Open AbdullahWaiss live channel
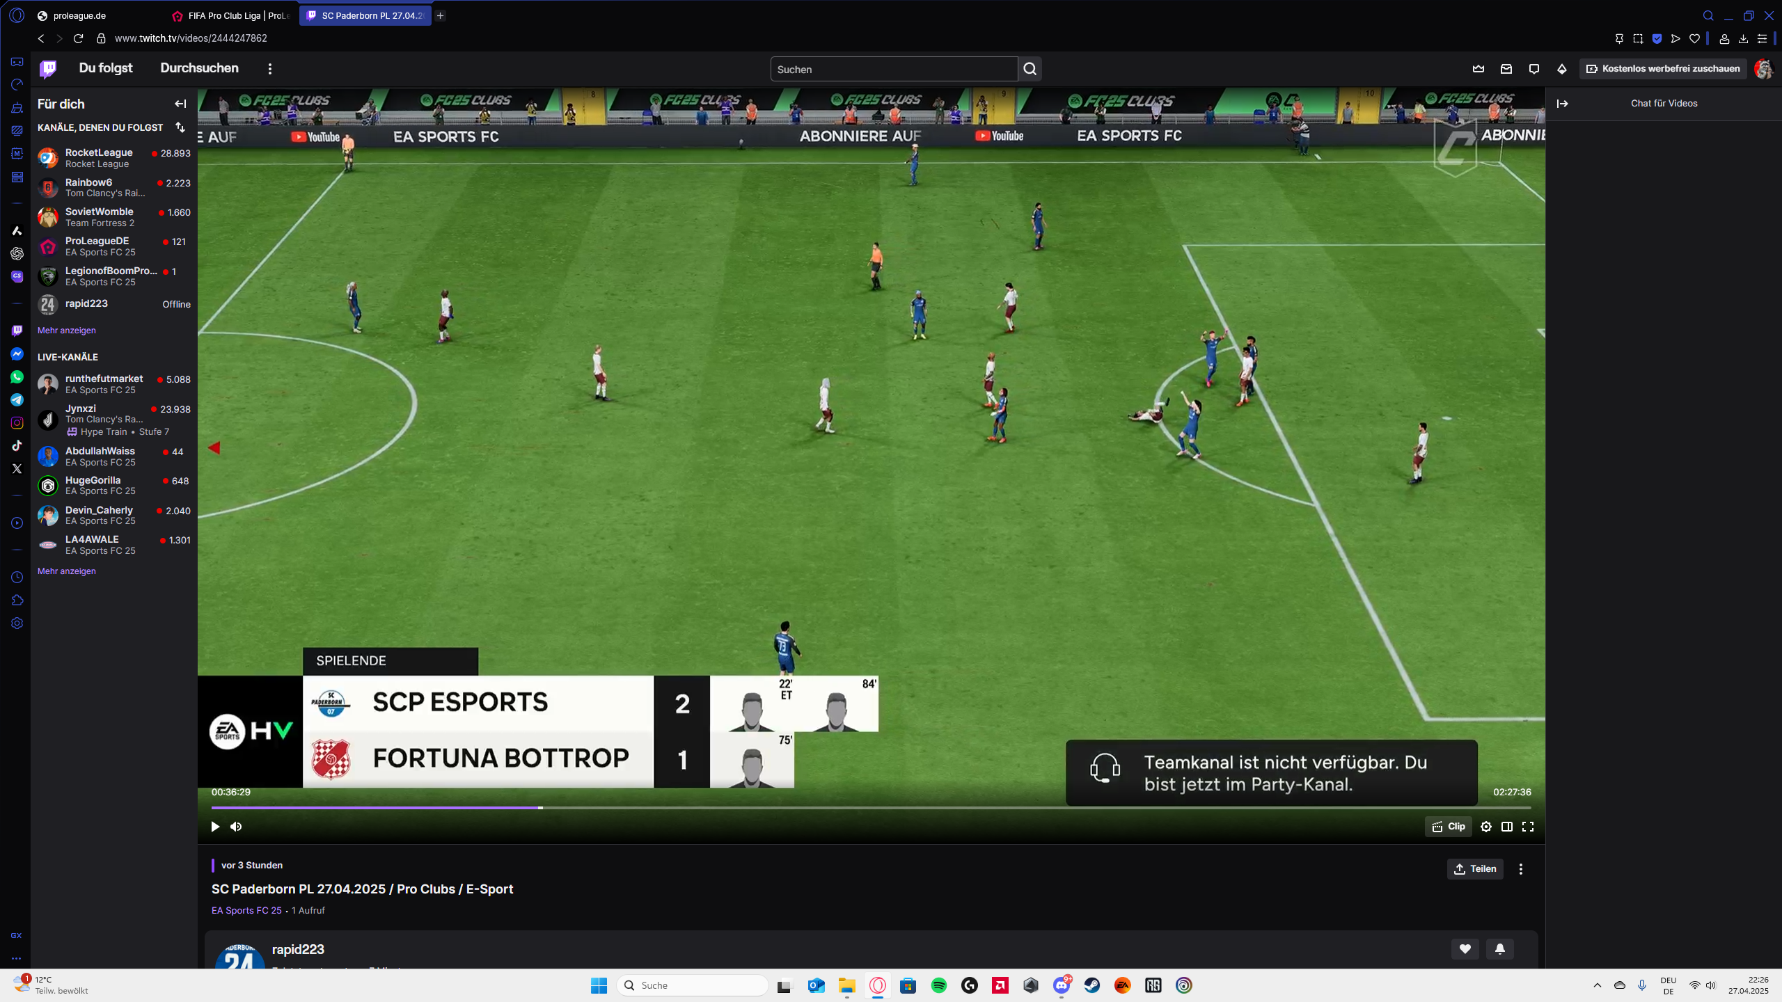Image resolution: width=1782 pixels, height=1002 pixels. click(114, 456)
